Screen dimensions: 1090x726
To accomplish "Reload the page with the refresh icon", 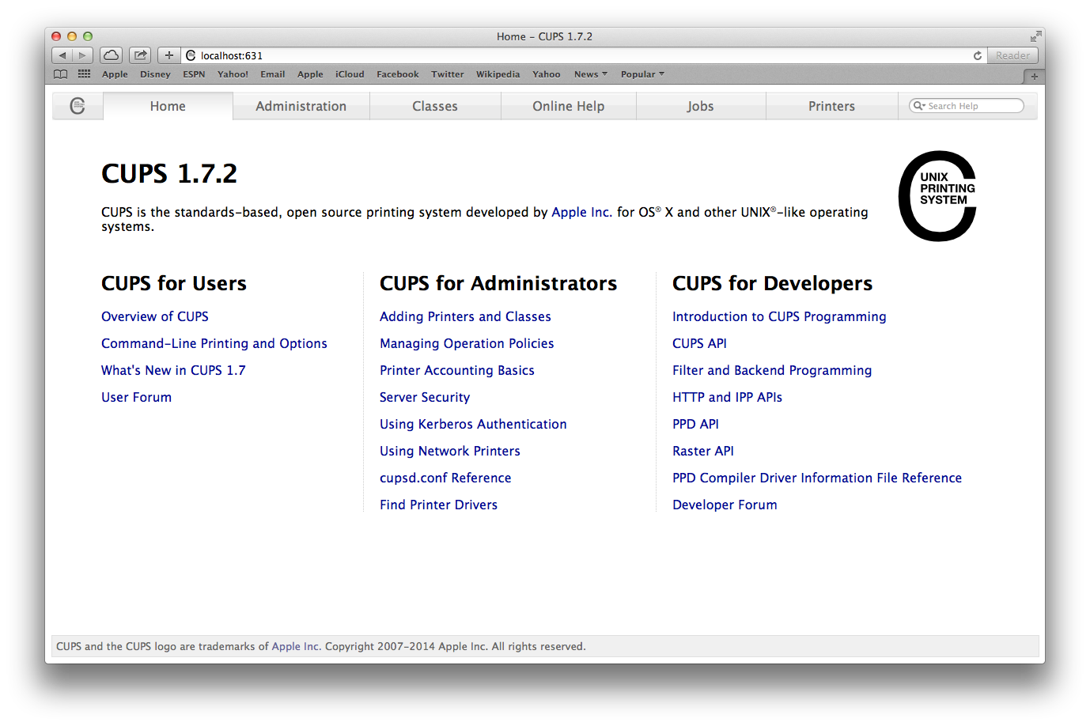I will pyautogui.click(x=978, y=55).
